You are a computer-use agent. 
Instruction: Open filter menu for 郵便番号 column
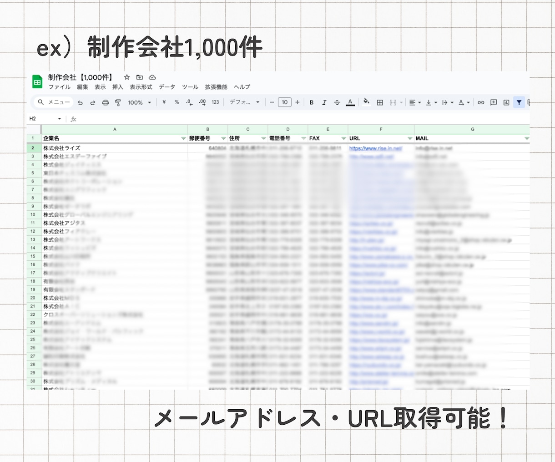coord(223,138)
